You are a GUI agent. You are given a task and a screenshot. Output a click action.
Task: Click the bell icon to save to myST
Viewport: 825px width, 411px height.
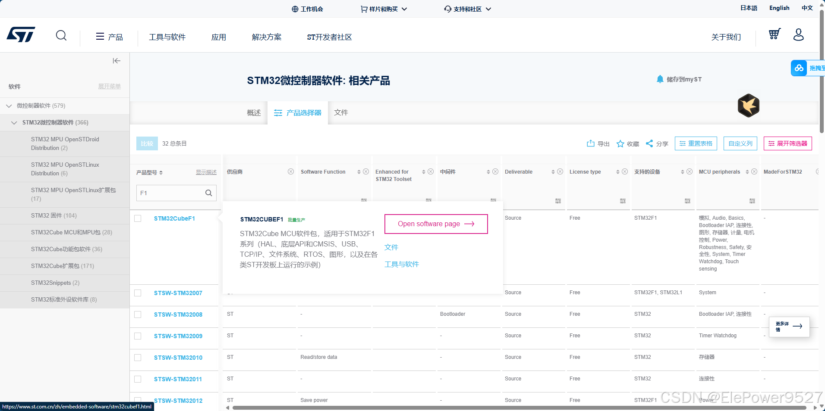660,79
